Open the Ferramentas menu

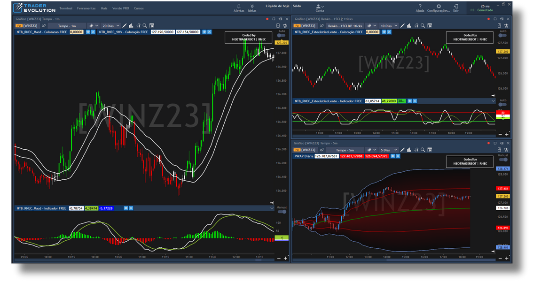click(x=86, y=8)
